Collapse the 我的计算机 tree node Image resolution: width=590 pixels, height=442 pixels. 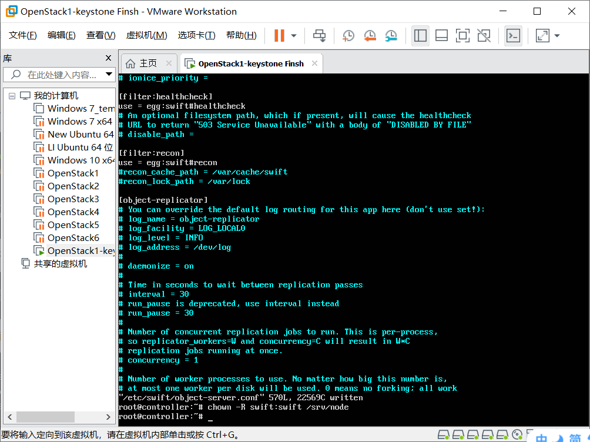pyautogui.click(x=12, y=96)
